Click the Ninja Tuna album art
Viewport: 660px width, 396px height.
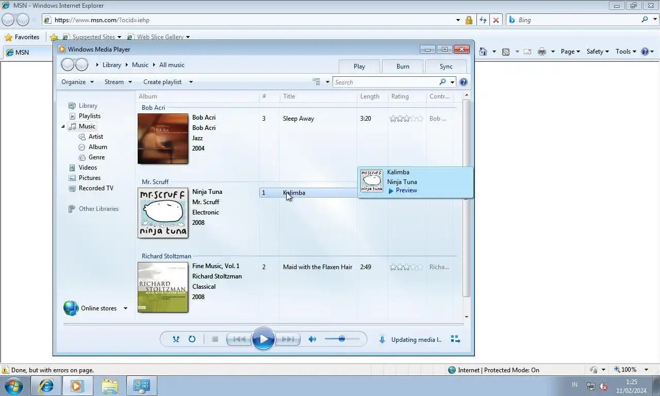point(163,213)
